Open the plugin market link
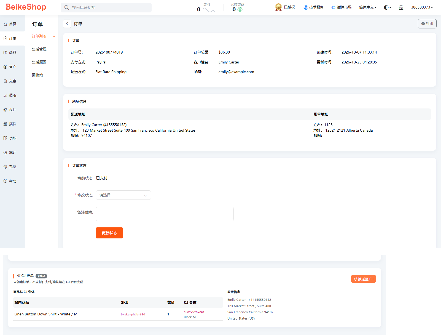 [341, 7]
